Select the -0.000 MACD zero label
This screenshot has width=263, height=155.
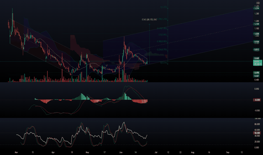click(x=257, y=100)
